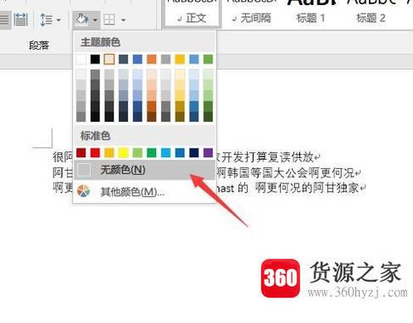Pick the light blue theme swatch

coord(194,59)
